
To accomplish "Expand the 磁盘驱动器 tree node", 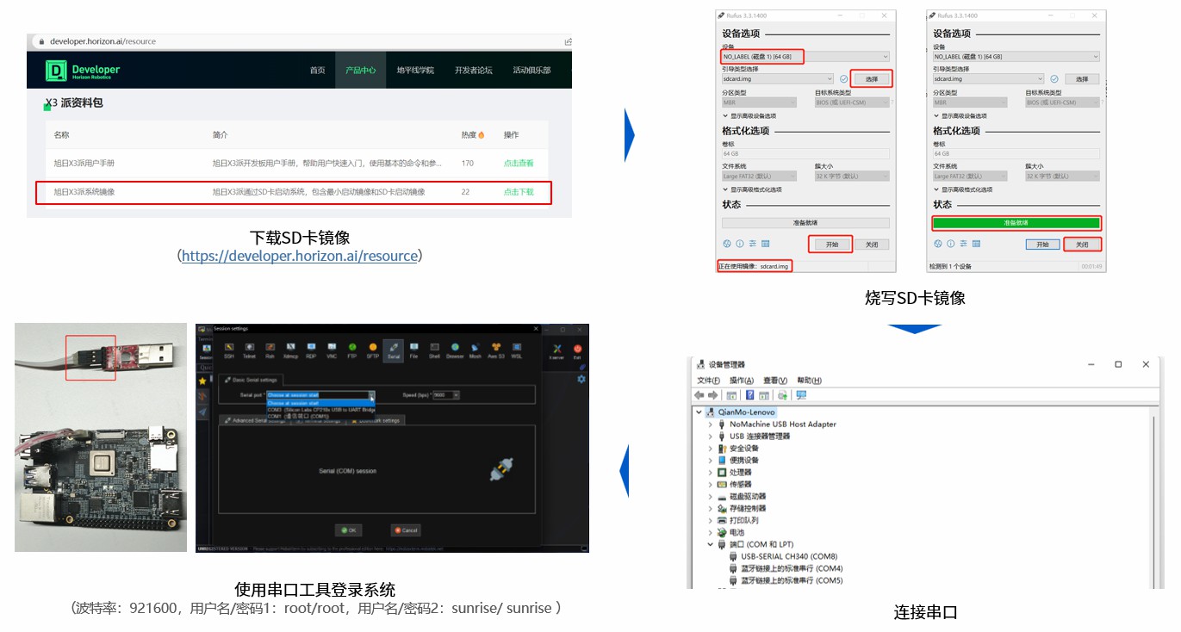I will coord(710,496).
